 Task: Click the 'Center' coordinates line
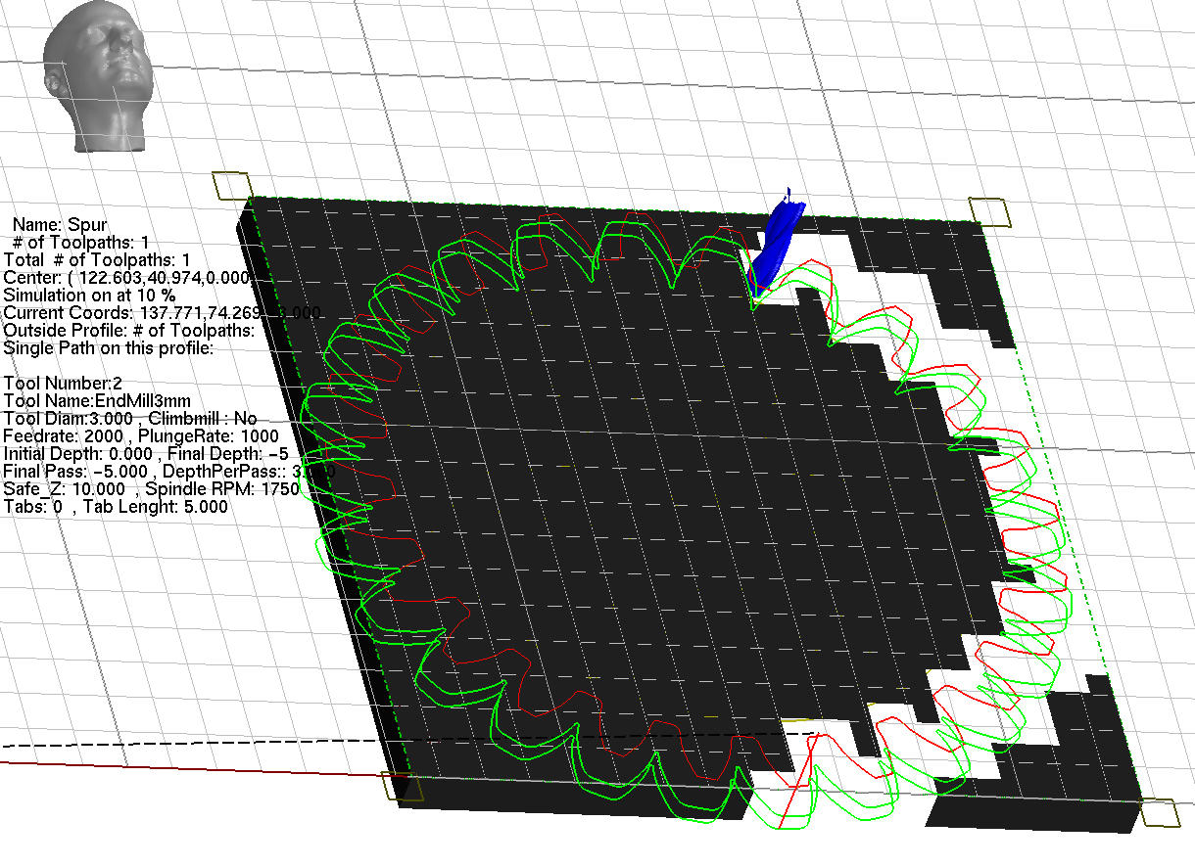coord(127,277)
